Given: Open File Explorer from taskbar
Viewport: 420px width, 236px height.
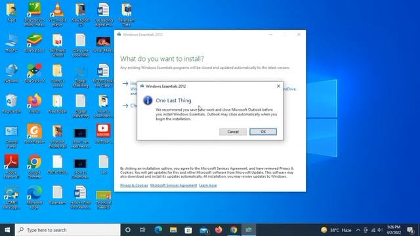Looking at the screenshot, I should pos(173,230).
